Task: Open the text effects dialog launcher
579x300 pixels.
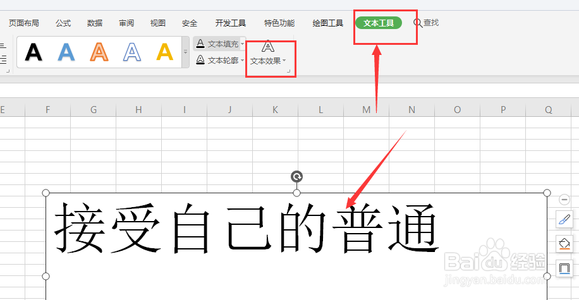Action: click(x=289, y=71)
